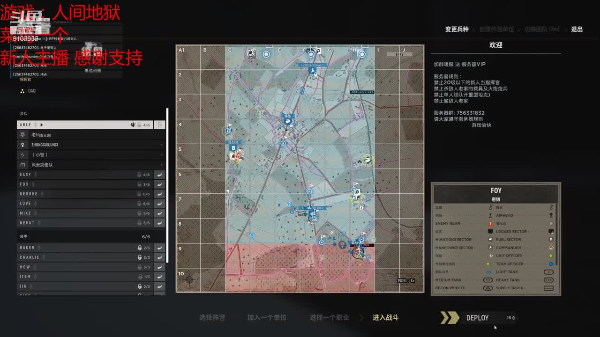The height and width of the screenshot is (337, 600).
Task: Click the leave-squad icon on the ABLE row
Action: (160, 125)
